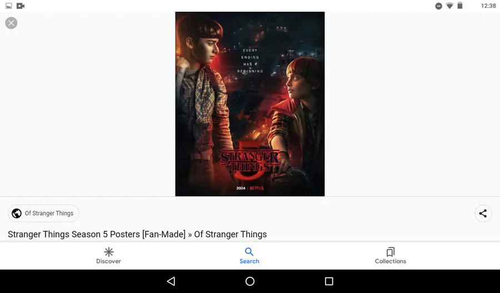Tap the 12:38 clock in status bar
Screen dimensions: 500x293
tap(488, 6)
